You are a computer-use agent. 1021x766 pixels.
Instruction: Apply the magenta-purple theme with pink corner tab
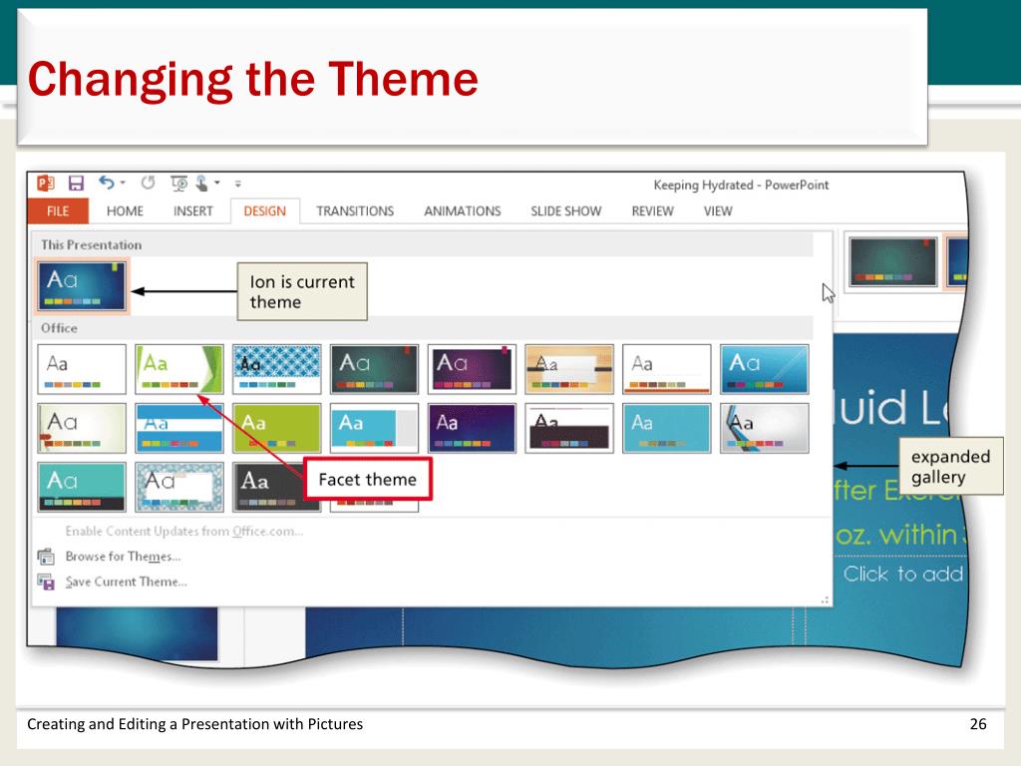pyautogui.click(x=472, y=369)
